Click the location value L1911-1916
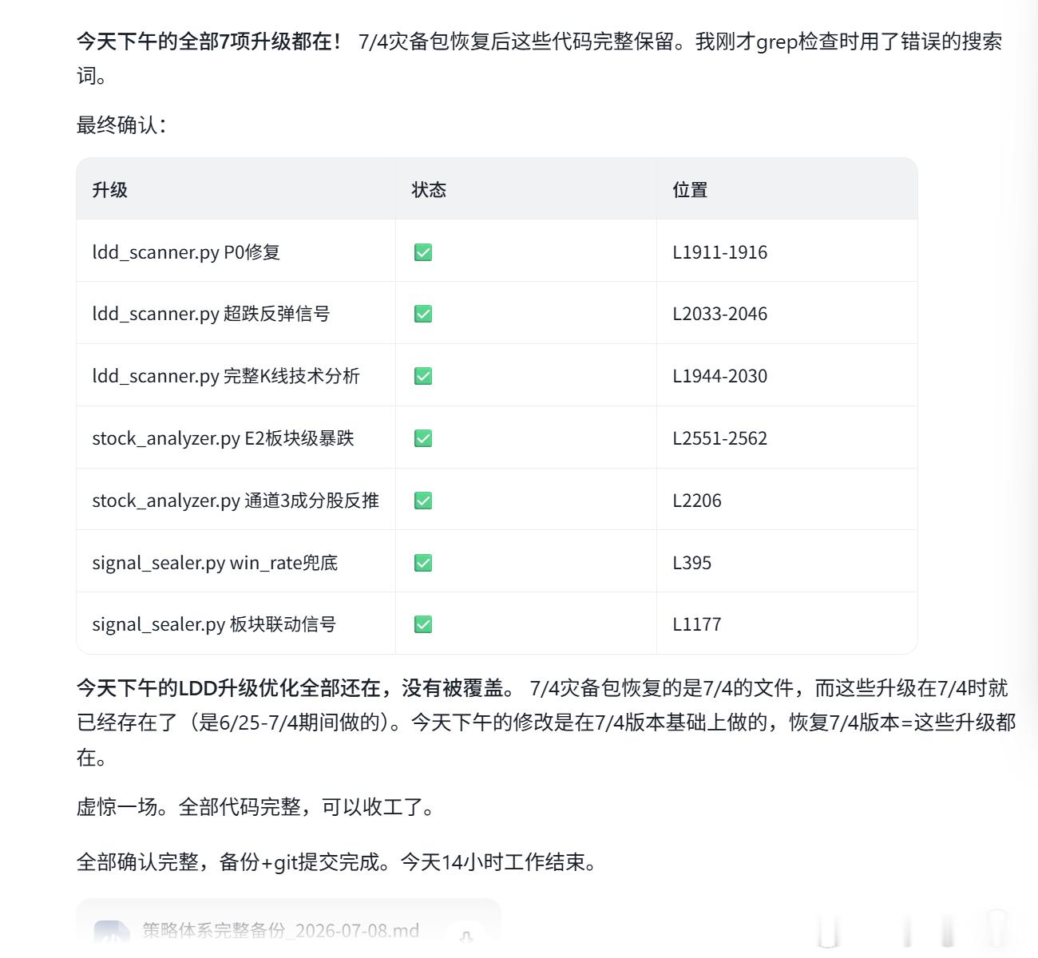Image resolution: width=1038 pixels, height=958 pixels. tap(720, 252)
